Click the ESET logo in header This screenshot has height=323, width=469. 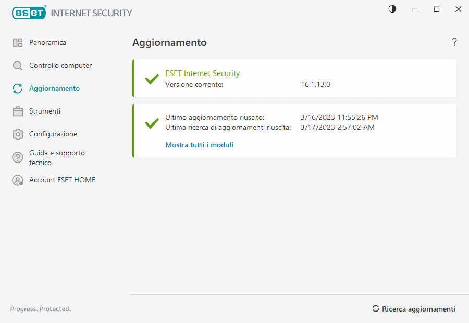(29, 13)
